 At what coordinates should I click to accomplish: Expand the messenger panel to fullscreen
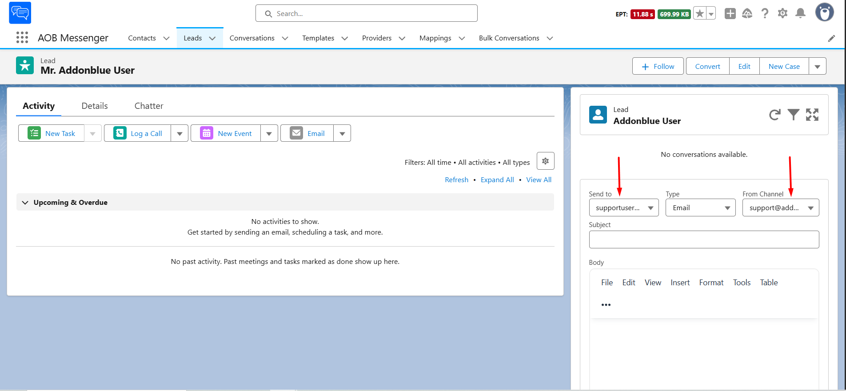pos(812,115)
